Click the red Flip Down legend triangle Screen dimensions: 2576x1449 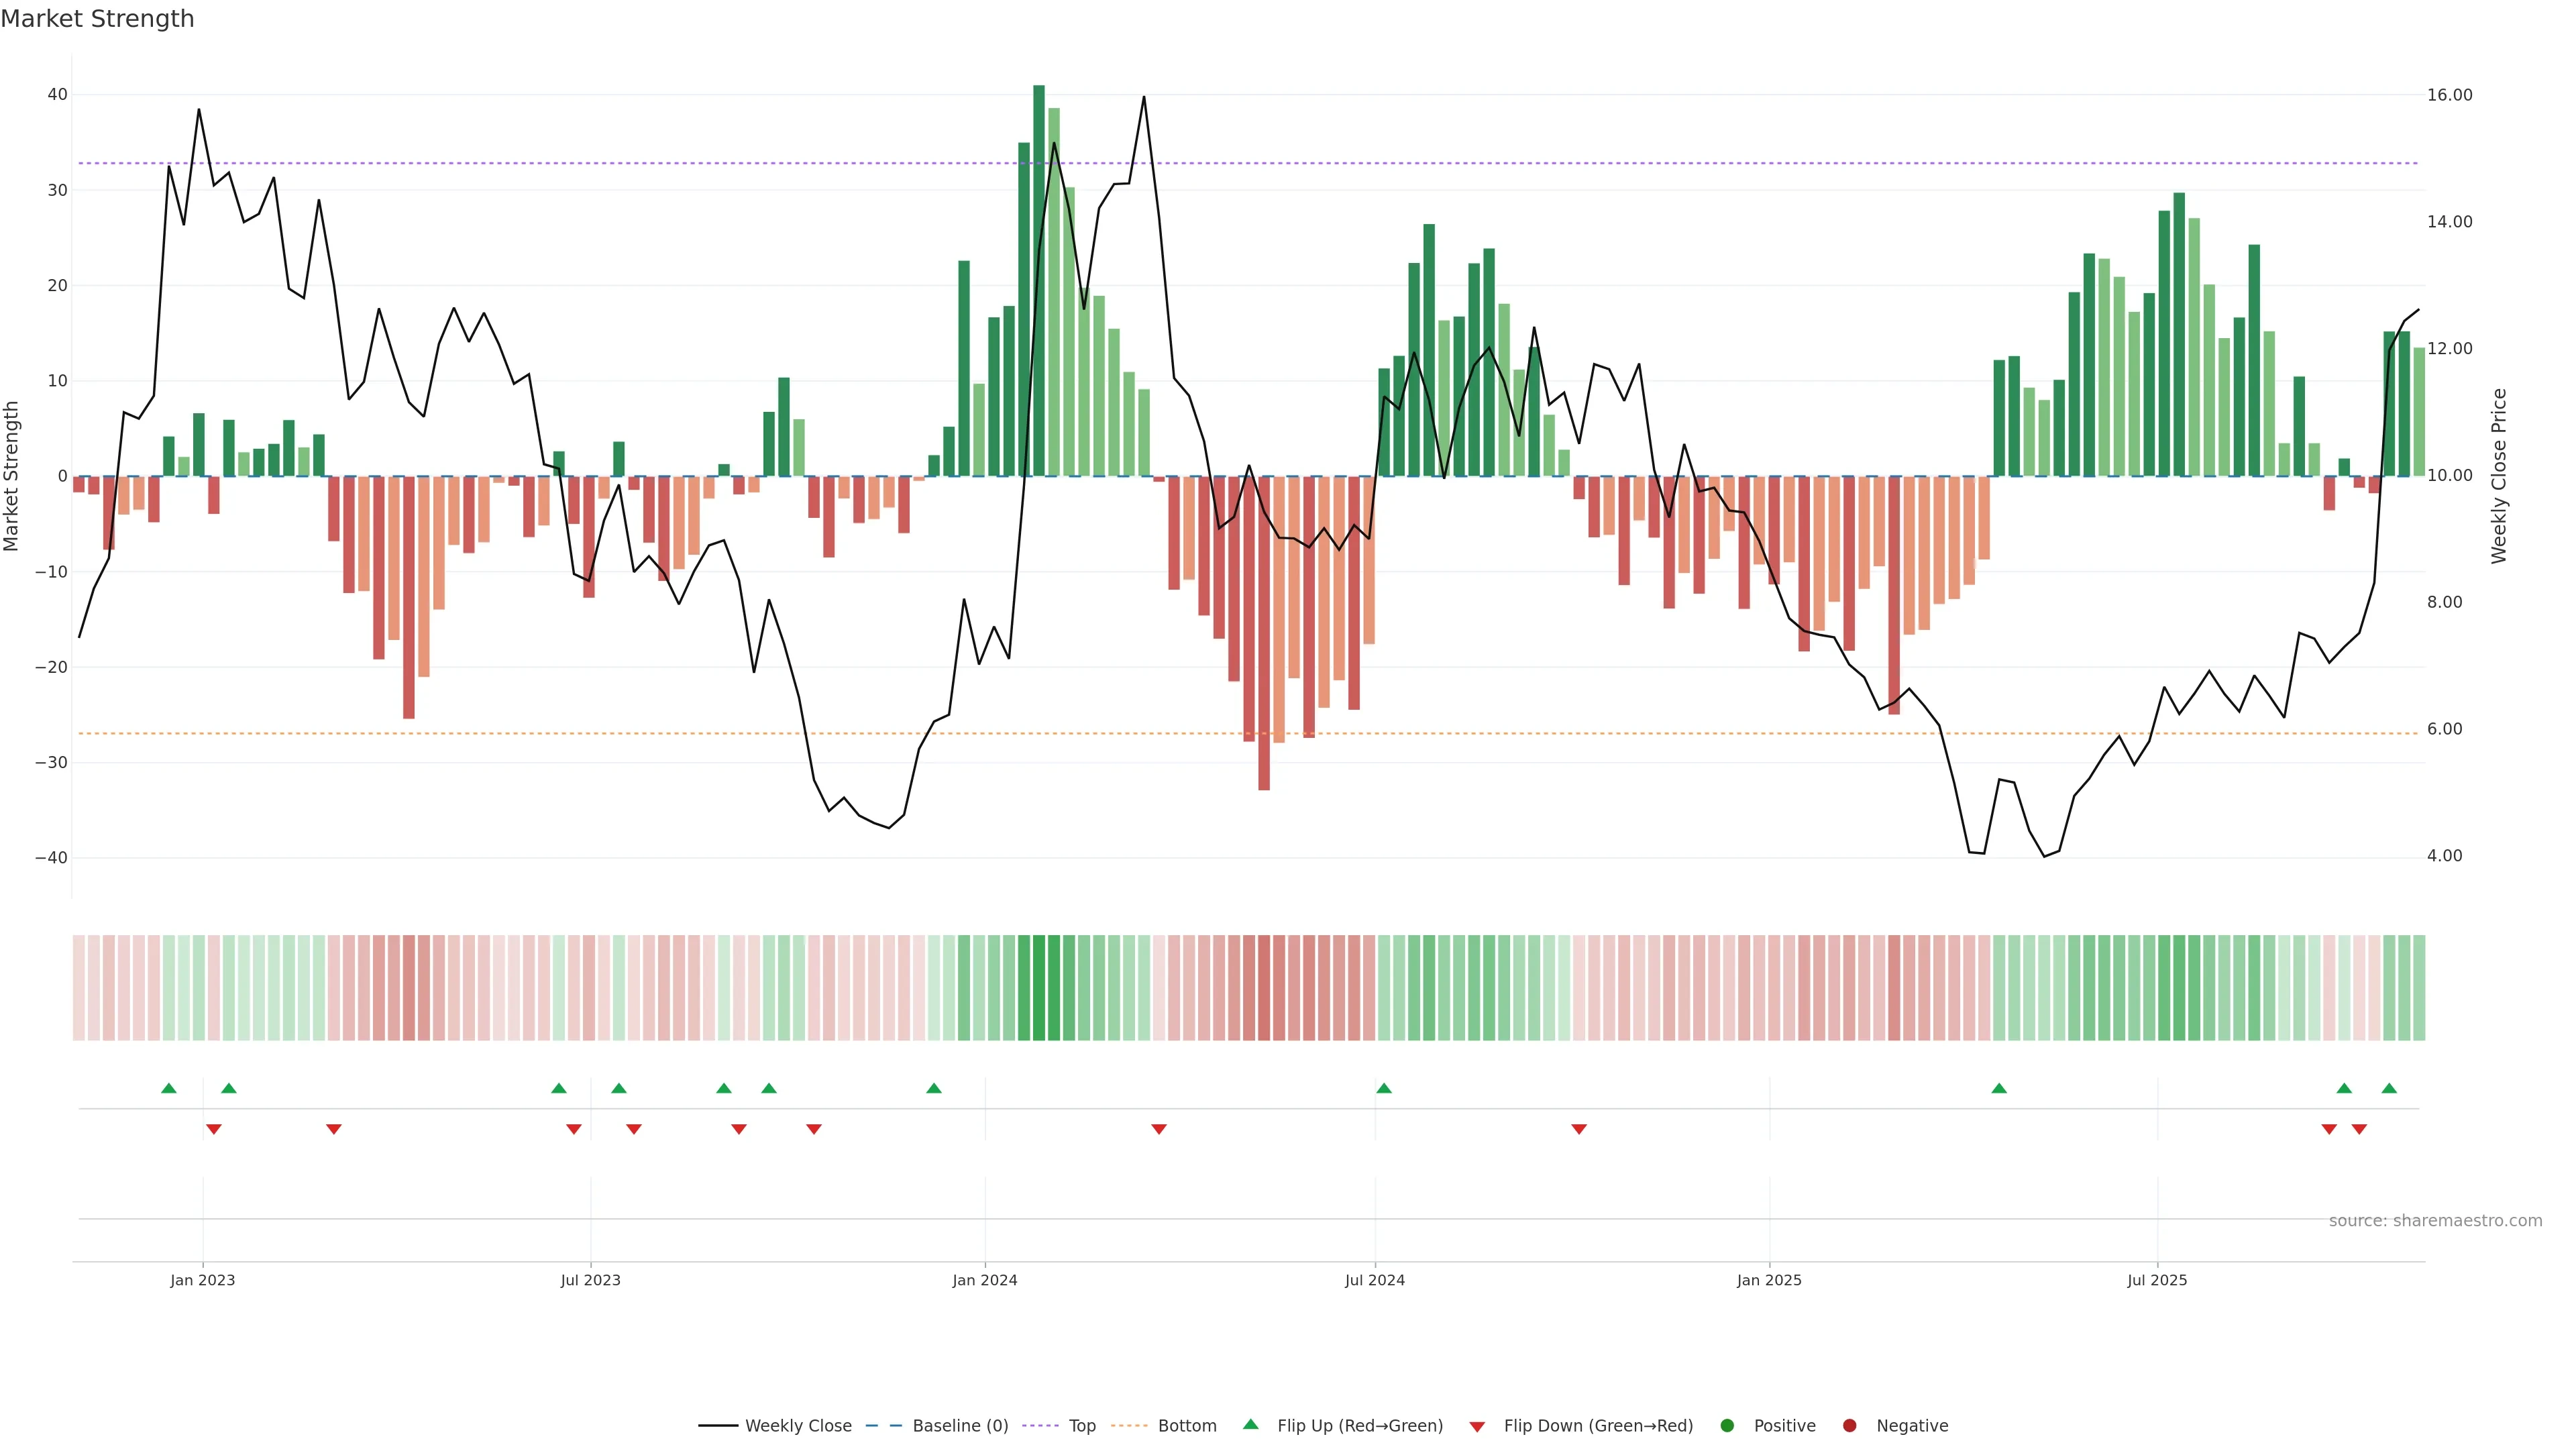coord(1477,1426)
